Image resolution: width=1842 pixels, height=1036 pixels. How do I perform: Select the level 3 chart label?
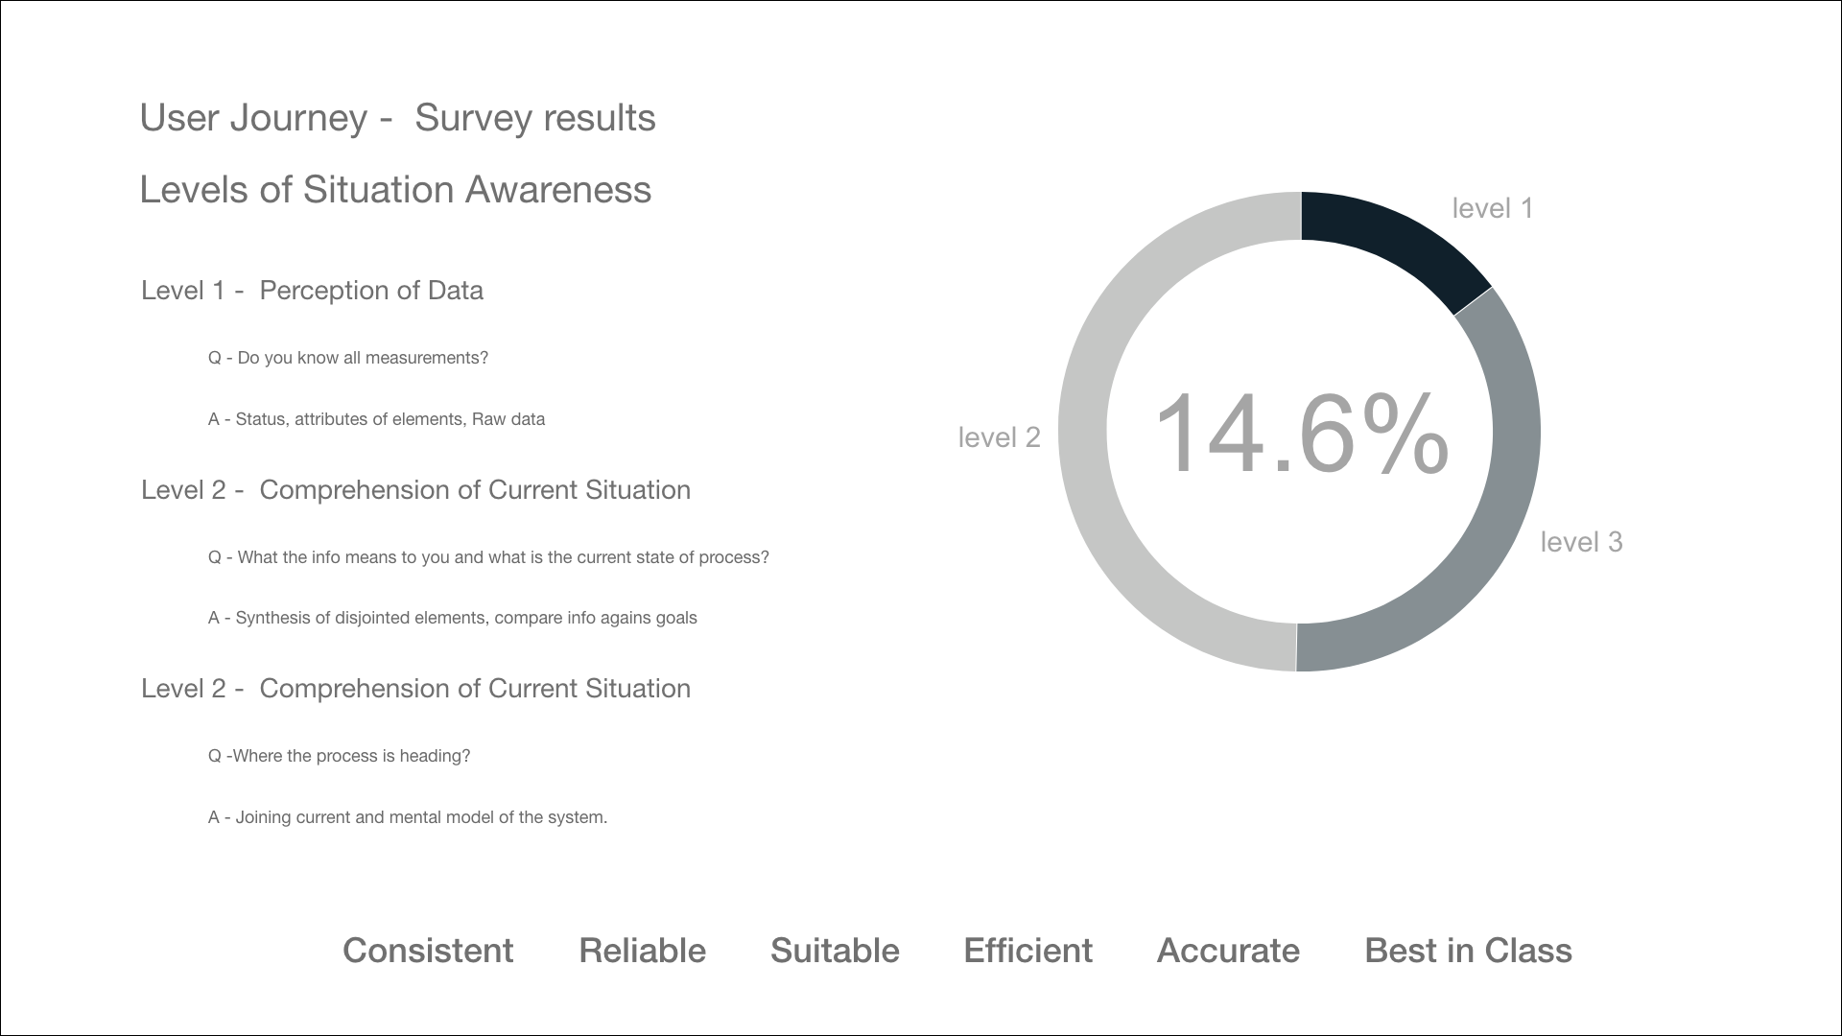(x=1581, y=542)
